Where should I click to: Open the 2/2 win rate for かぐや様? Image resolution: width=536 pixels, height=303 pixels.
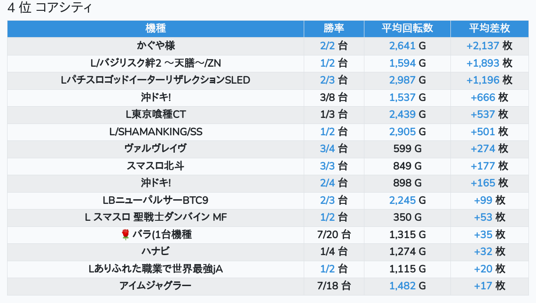327,46
